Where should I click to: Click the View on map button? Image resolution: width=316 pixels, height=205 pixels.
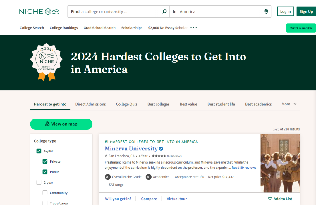pyautogui.click(x=61, y=124)
